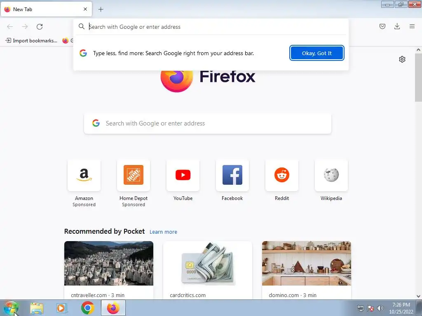Click the cntraveller.com · 3 min label
The image size is (422, 316).
tap(98, 295)
